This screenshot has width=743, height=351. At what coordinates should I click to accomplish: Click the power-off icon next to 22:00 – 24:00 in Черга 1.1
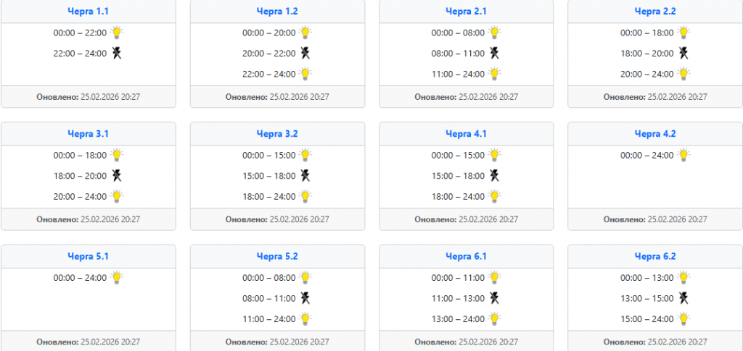click(117, 53)
